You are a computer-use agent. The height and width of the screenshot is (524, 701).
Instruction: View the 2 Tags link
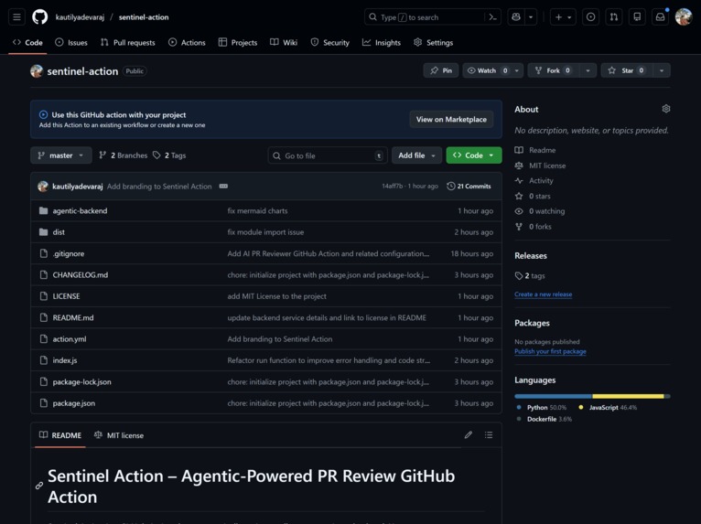click(169, 155)
